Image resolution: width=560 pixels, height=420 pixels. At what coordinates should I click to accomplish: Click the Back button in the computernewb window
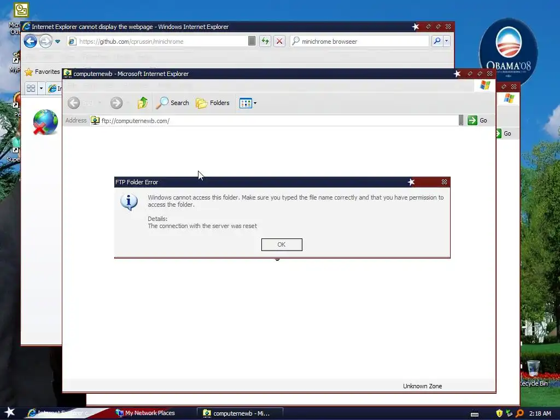point(74,103)
